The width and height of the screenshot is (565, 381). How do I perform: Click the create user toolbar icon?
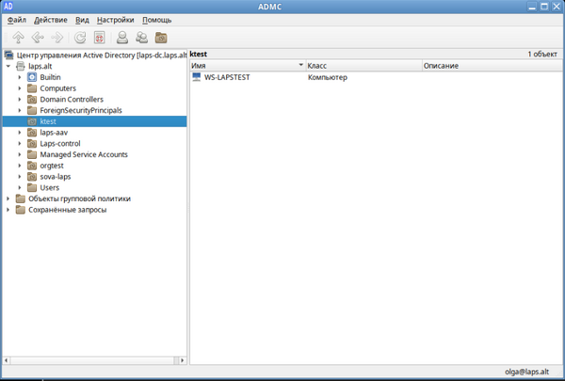[x=122, y=38]
